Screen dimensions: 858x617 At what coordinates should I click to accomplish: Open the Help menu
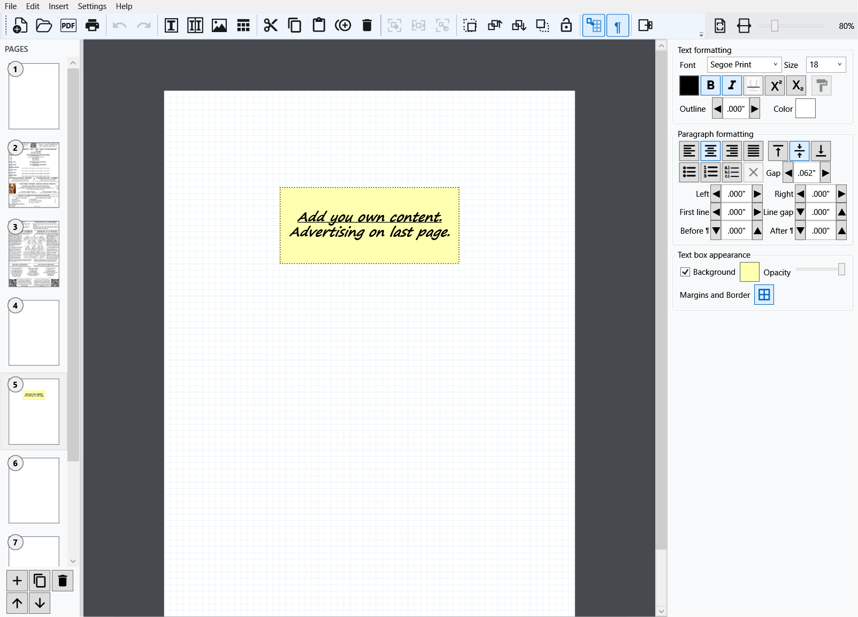(124, 6)
